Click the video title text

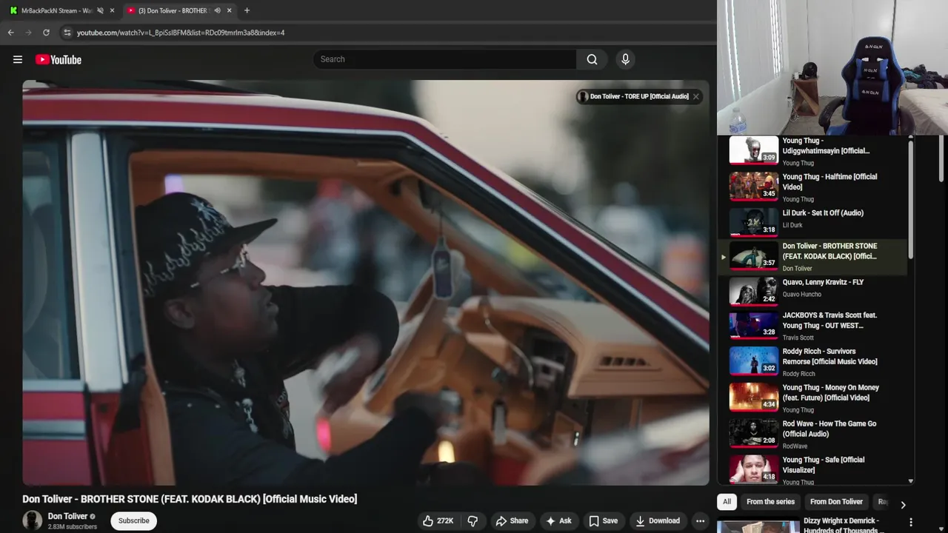[x=190, y=499]
